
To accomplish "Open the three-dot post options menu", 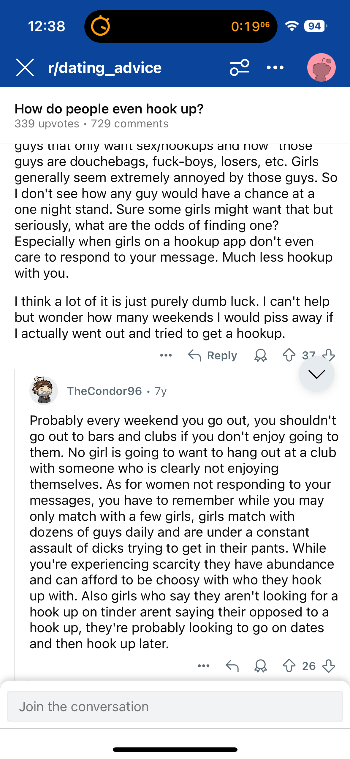I will point(275,67).
